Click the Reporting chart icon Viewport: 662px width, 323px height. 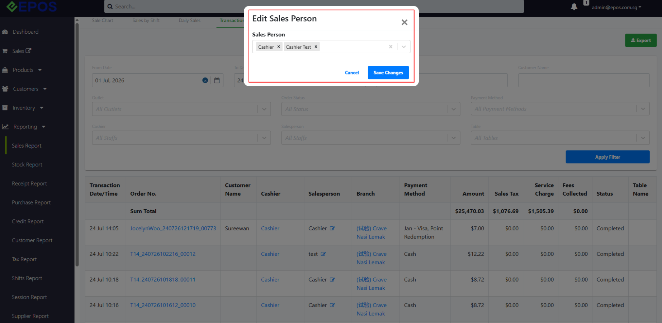click(5, 127)
